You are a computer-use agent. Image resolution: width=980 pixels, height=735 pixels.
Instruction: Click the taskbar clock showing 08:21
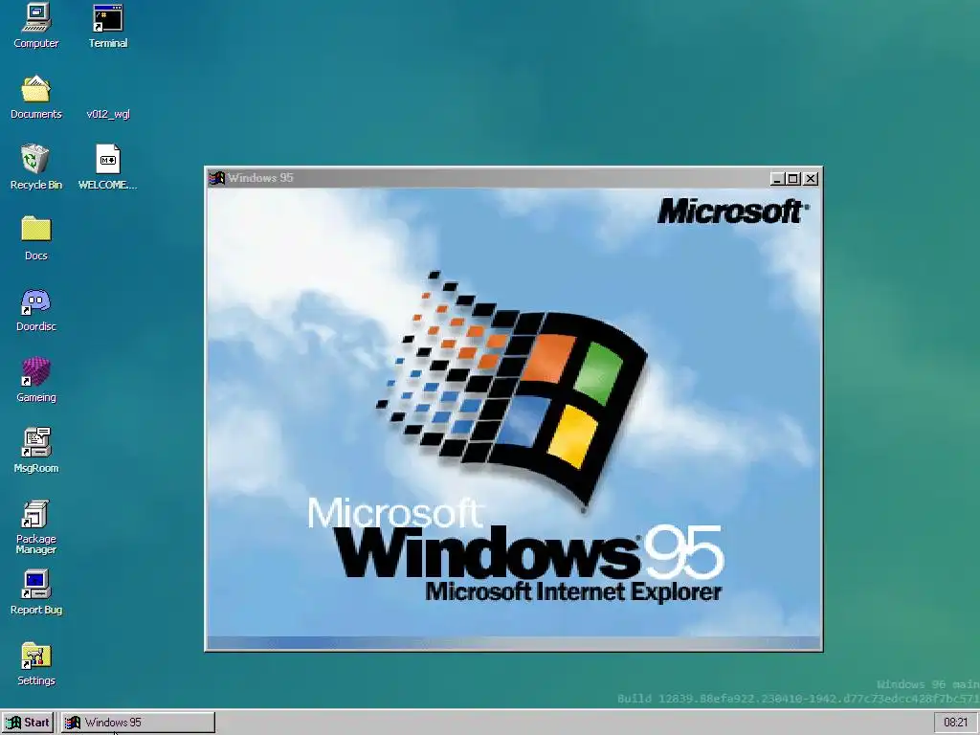click(x=955, y=723)
